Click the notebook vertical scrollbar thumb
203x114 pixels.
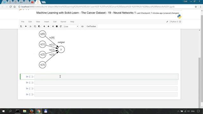[200, 83]
